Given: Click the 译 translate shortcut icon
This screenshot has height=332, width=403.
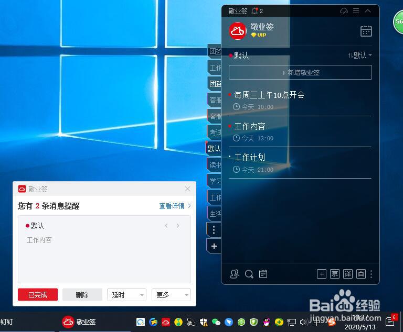Looking at the screenshot, I should (348, 274).
